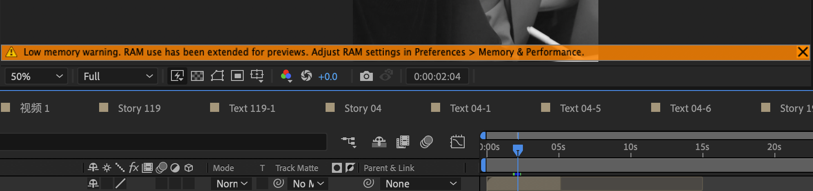Open grid and guide options
The image size is (813, 191).
257,76
